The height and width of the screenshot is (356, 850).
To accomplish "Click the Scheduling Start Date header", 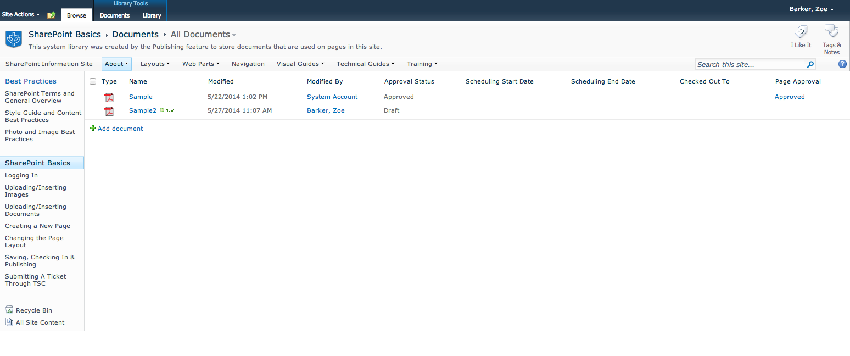I will pos(500,81).
